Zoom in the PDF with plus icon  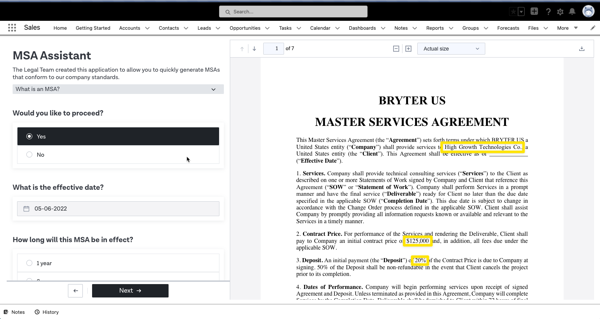(x=408, y=49)
